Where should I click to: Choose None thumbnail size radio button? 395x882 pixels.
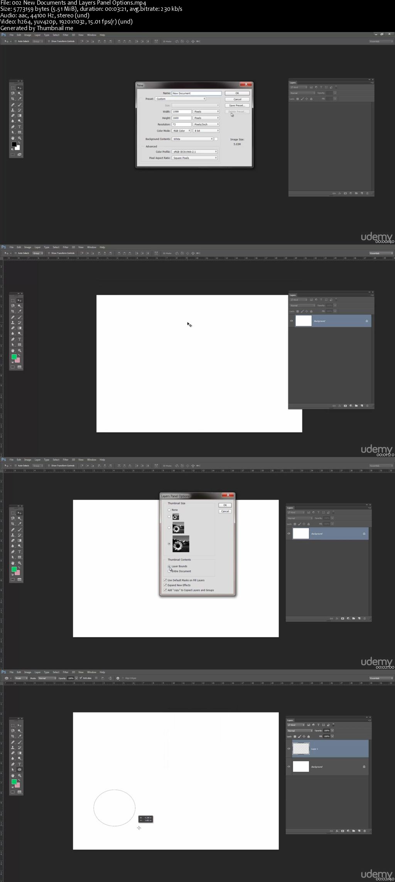click(169, 510)
